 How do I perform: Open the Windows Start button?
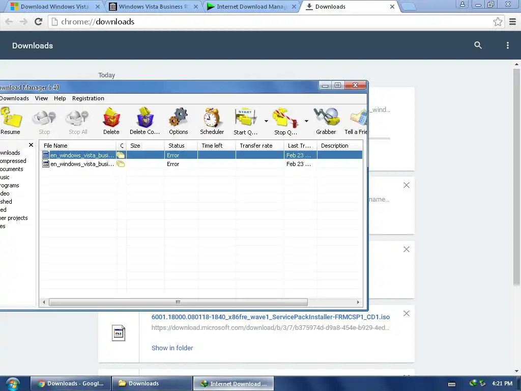(x=13, y=384)
